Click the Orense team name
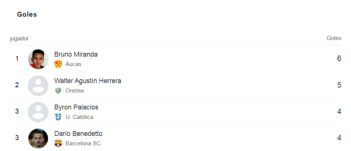Image resolution: width=351 pixels, height=151 pixels. tap(75, 91)
